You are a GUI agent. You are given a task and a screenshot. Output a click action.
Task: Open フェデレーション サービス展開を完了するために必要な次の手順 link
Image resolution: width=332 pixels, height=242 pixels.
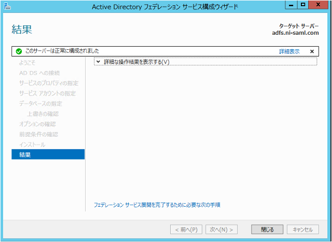(157, 205)
